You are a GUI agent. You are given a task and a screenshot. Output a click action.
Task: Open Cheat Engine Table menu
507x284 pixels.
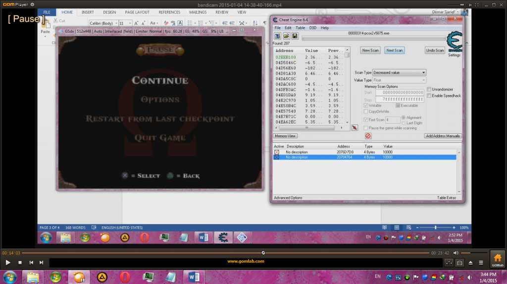pyautogui.click(x=301, y=28)
